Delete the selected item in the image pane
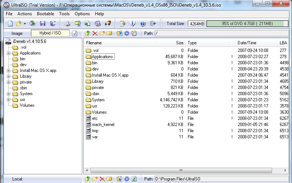This screenshot has height=183, width=292. pyautogui.click(x=95, y=33)
